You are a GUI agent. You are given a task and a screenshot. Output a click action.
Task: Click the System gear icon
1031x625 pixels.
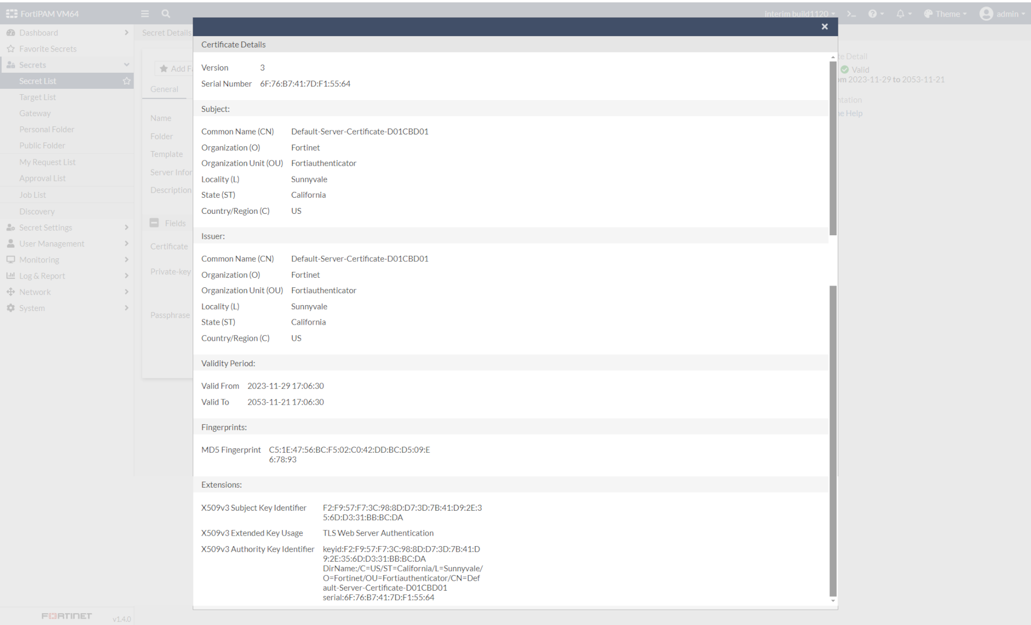pos(11,308)
